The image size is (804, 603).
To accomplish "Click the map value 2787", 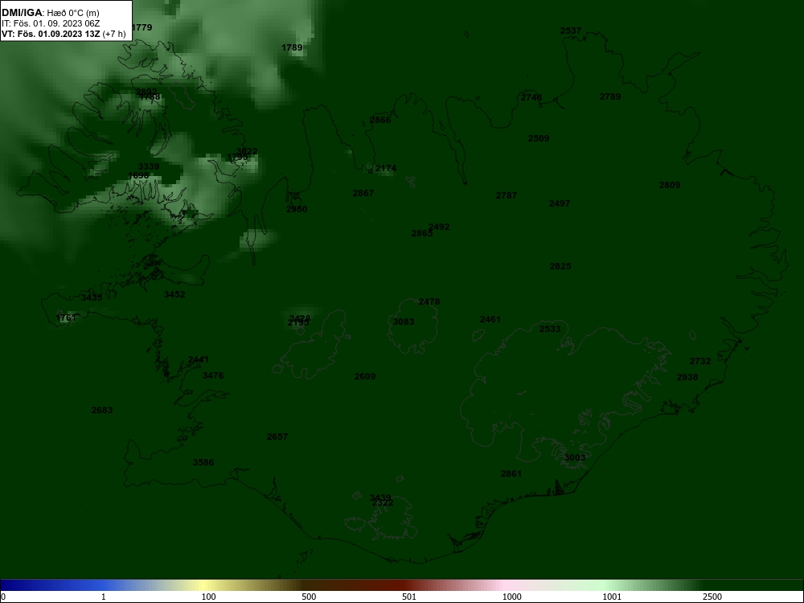I will 506,195.
